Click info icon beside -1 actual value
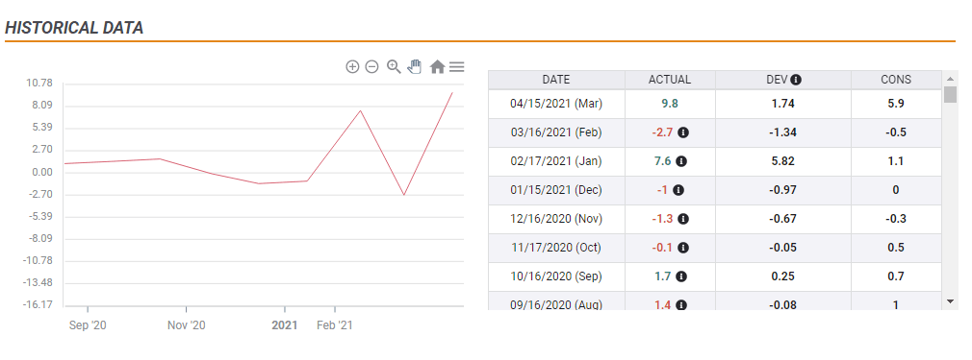The image size is (972, 360). click(x=678, y=190)
